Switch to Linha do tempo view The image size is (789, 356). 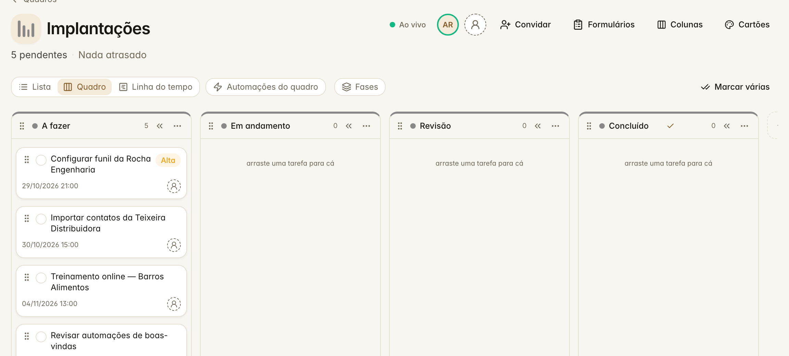tap(155, 87)
